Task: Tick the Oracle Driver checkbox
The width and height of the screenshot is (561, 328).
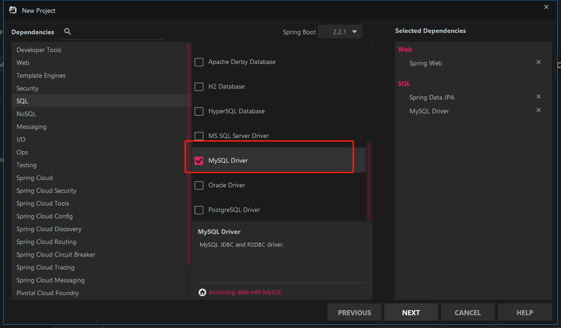Action: [199, 185]
